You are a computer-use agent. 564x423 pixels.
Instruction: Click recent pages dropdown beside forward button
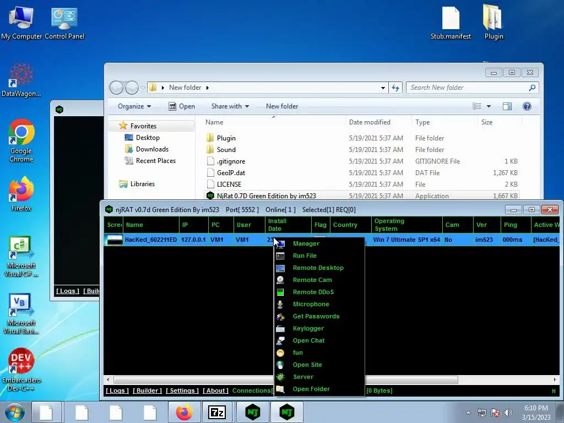point(143,88)
